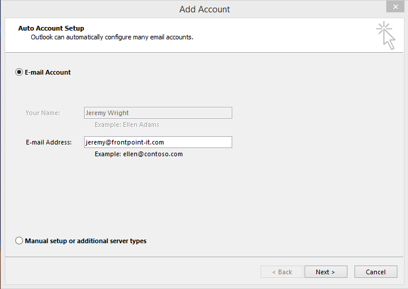Click the Add Account title bar text
The image size is (408, 289).
(x=205, y=9)
